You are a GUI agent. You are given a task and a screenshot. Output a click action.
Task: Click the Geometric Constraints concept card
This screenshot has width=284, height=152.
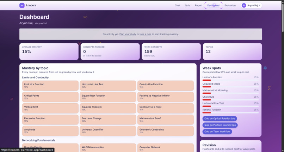coord(166,131)
